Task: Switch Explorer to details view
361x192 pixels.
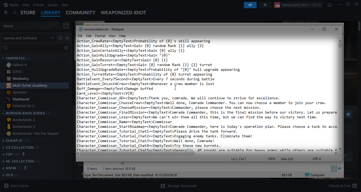Action: (334, 168)
